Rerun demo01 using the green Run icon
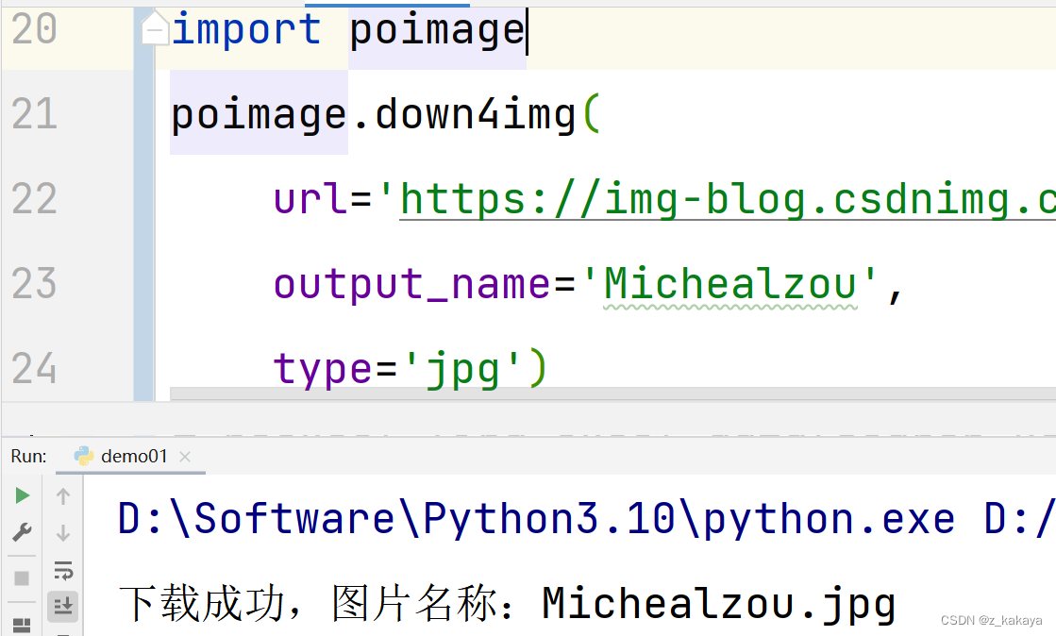This screenshot has height=636, width=1056. click(x=21, y=494)
